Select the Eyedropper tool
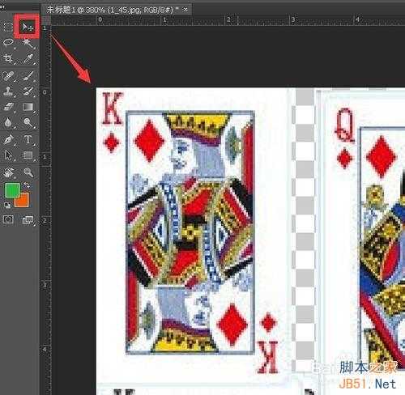405x395 pixels. [28, 58]
